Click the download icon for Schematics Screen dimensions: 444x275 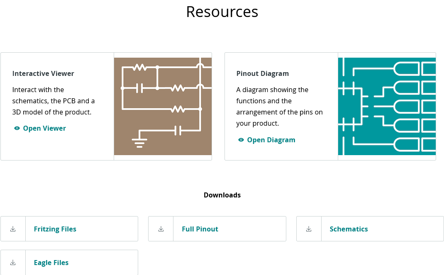point(309,229)
